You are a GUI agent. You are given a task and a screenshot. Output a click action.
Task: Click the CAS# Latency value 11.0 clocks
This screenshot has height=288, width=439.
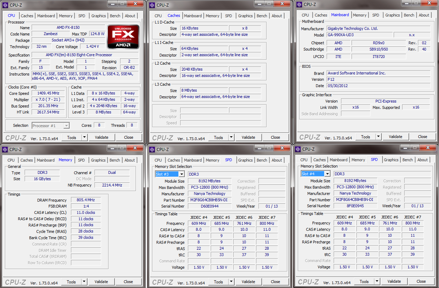[86, 212]
